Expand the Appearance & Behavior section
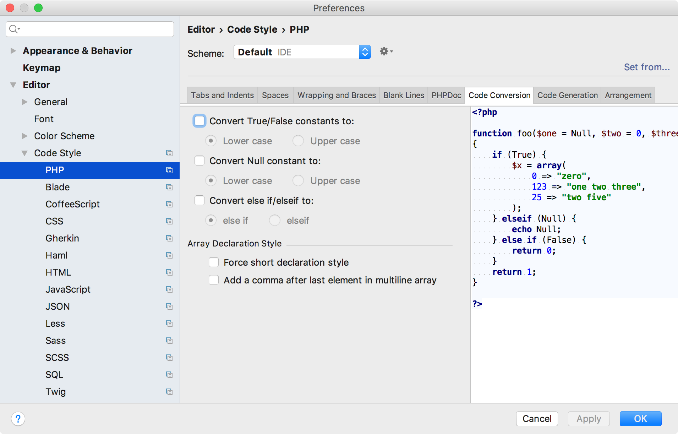Image resolution: width=678 pixels, height=434 pixels. [x=13, y=50]
